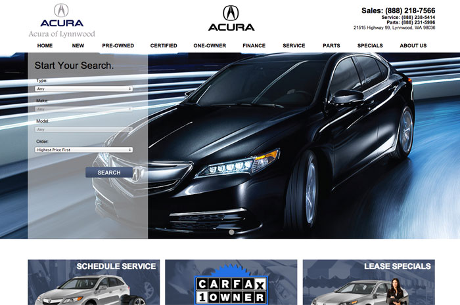Open the Schedule Service banner
Screen dimensions: 460x305
(x=94, y=282)
